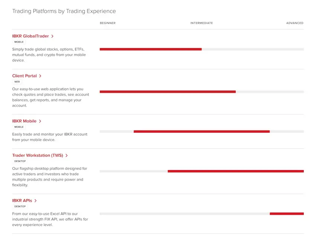The height and width of the screenshot is (242, 316).
Task: Click chevron arrow beside IBKR Mobile
Action: tap(40, 121)
